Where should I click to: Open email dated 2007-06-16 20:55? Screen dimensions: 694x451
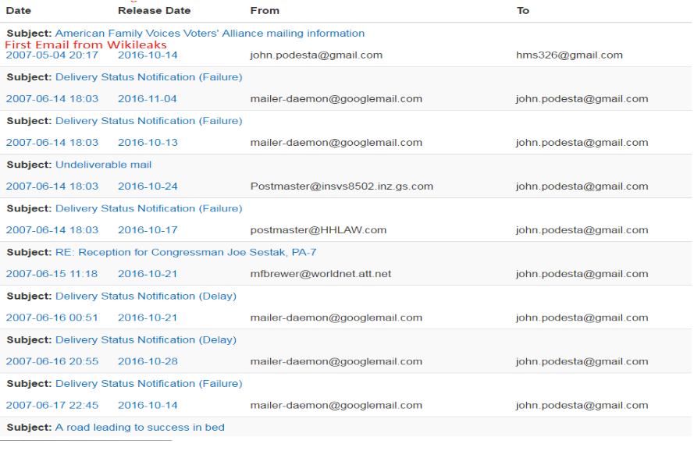pos(52,361)
